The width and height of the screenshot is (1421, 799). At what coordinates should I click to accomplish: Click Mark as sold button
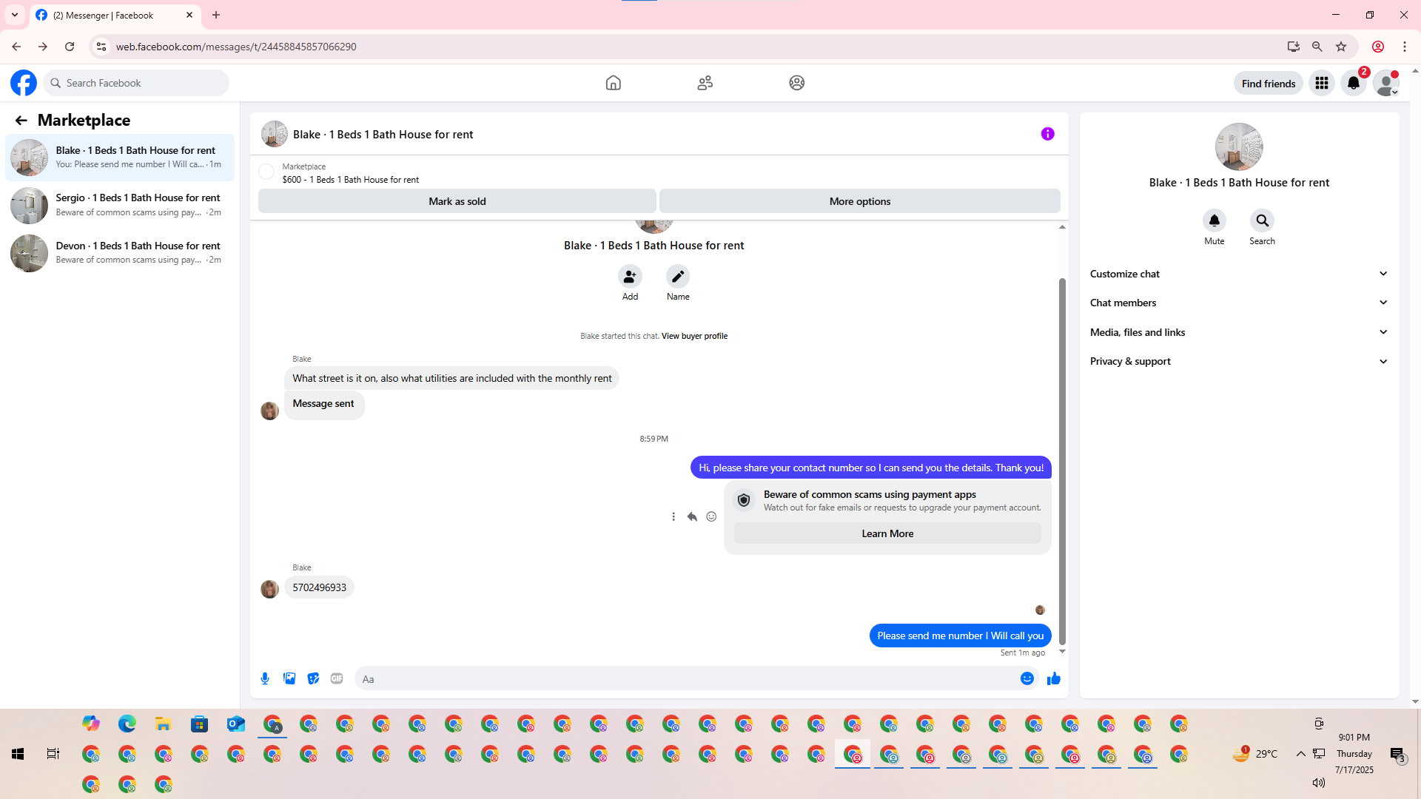(x=457, y=201)
